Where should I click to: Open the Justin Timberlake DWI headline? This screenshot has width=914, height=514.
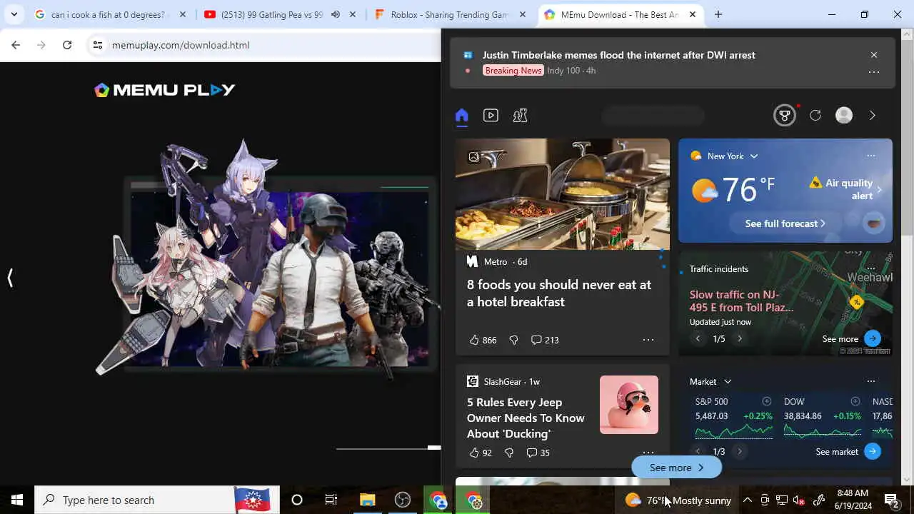point(618,55)
